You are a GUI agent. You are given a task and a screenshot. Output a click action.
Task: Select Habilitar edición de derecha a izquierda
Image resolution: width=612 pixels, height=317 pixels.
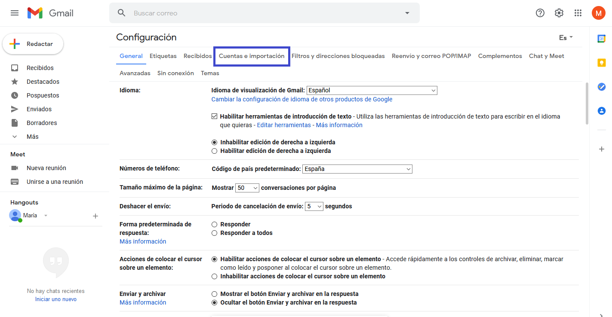tap(215, 151)
